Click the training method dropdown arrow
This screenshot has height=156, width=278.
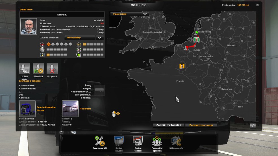coord(100,38)
